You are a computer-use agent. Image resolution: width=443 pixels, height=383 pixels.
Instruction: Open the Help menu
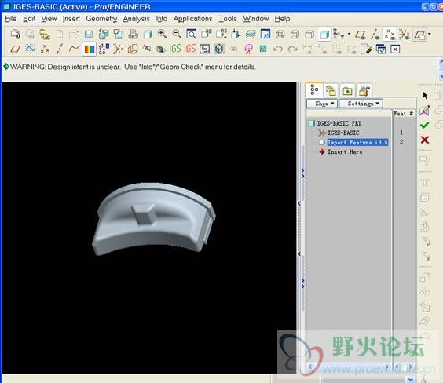pyautogui.click(x=282, y=19)
